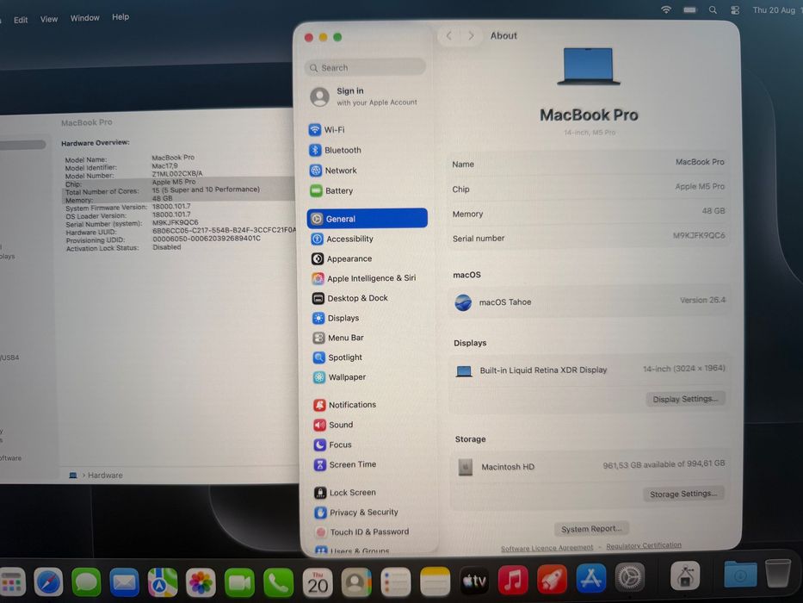
Task: Launch Safari from the Dock
Action: pyautogui.click(x=49, y=582)
